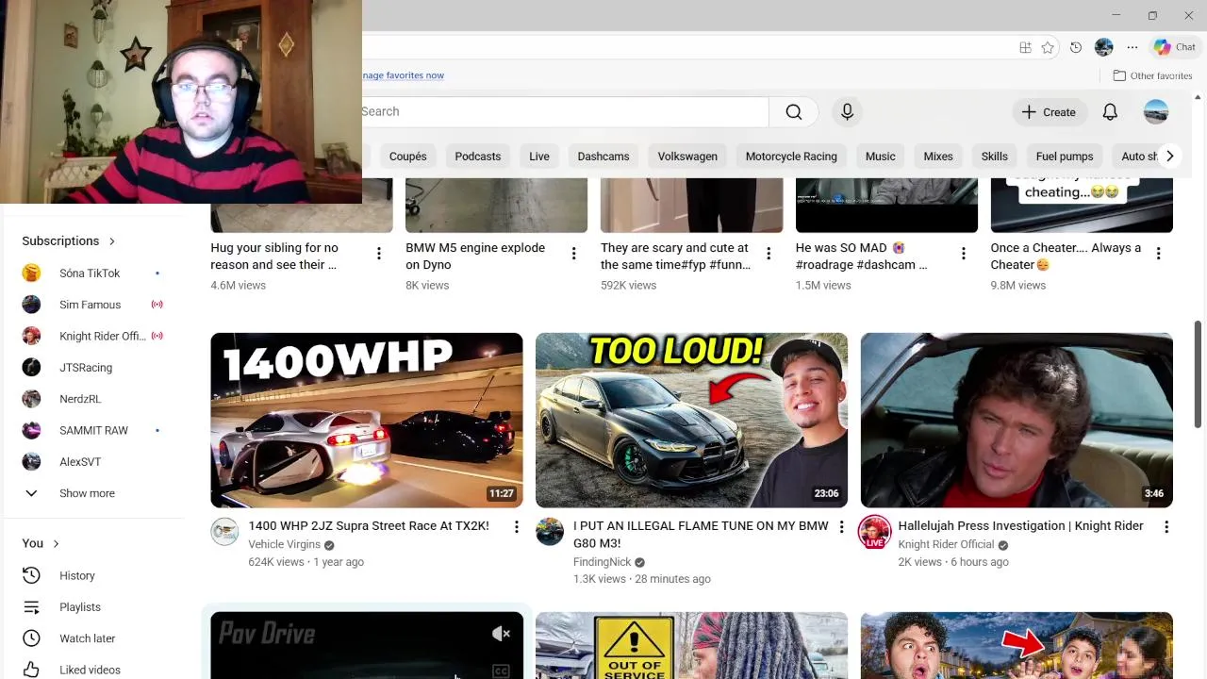Open Knight Rider Official live avatar
Viewport: 1207px width, 679px height.
coord(874,531)
